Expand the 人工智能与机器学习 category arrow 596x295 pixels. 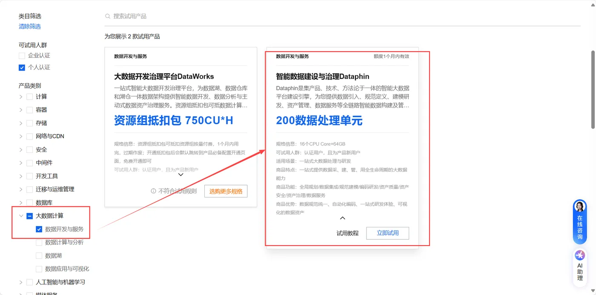tap(21, 282)
